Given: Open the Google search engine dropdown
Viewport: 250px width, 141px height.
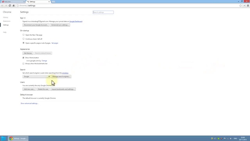Looking at the screenshot, I should tap(36, 77).
